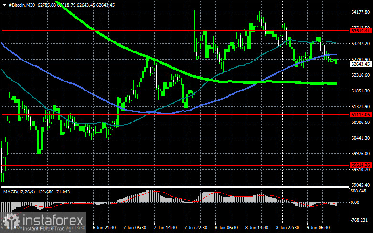Viewport: 373px width, 233px height.
Task: Click the #Bitcoin,M30 chart title
Action: tap(22, 5)
